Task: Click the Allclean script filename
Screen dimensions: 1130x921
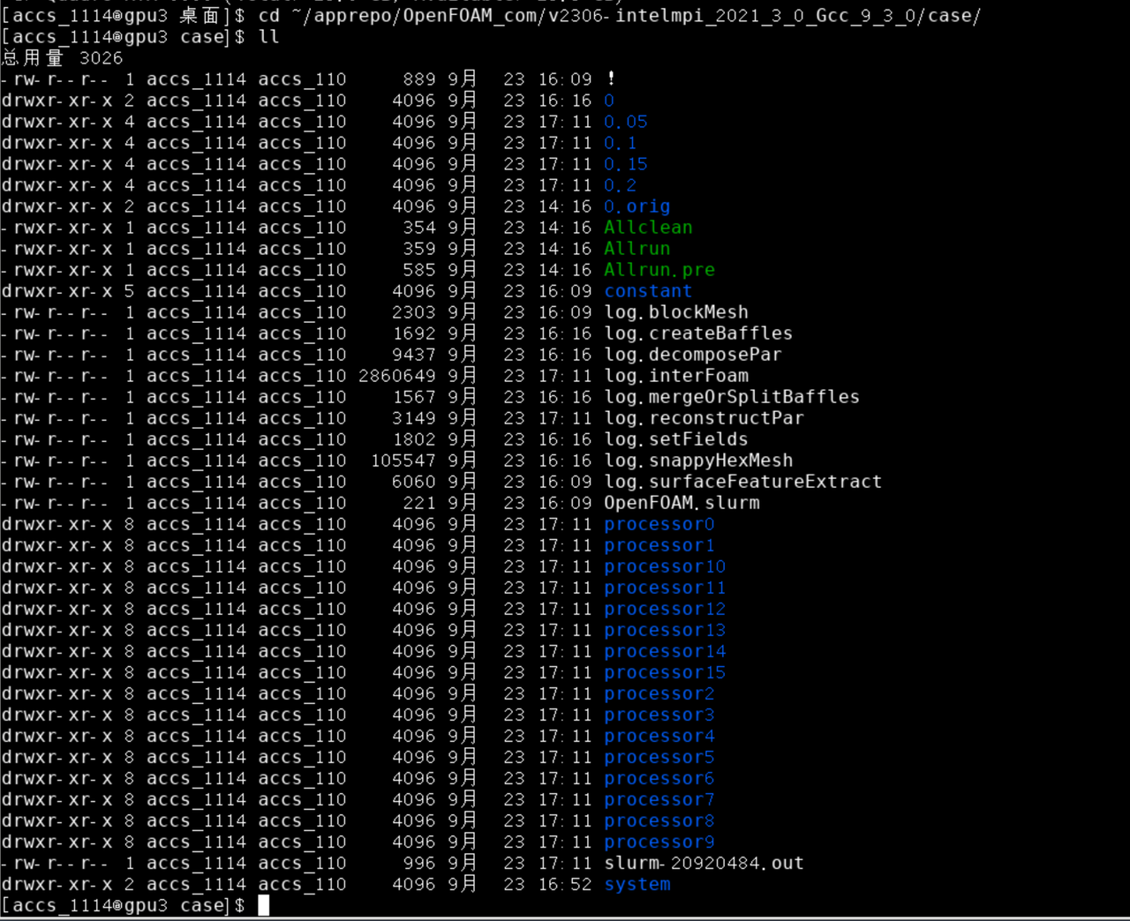Action: pos(648,228)
